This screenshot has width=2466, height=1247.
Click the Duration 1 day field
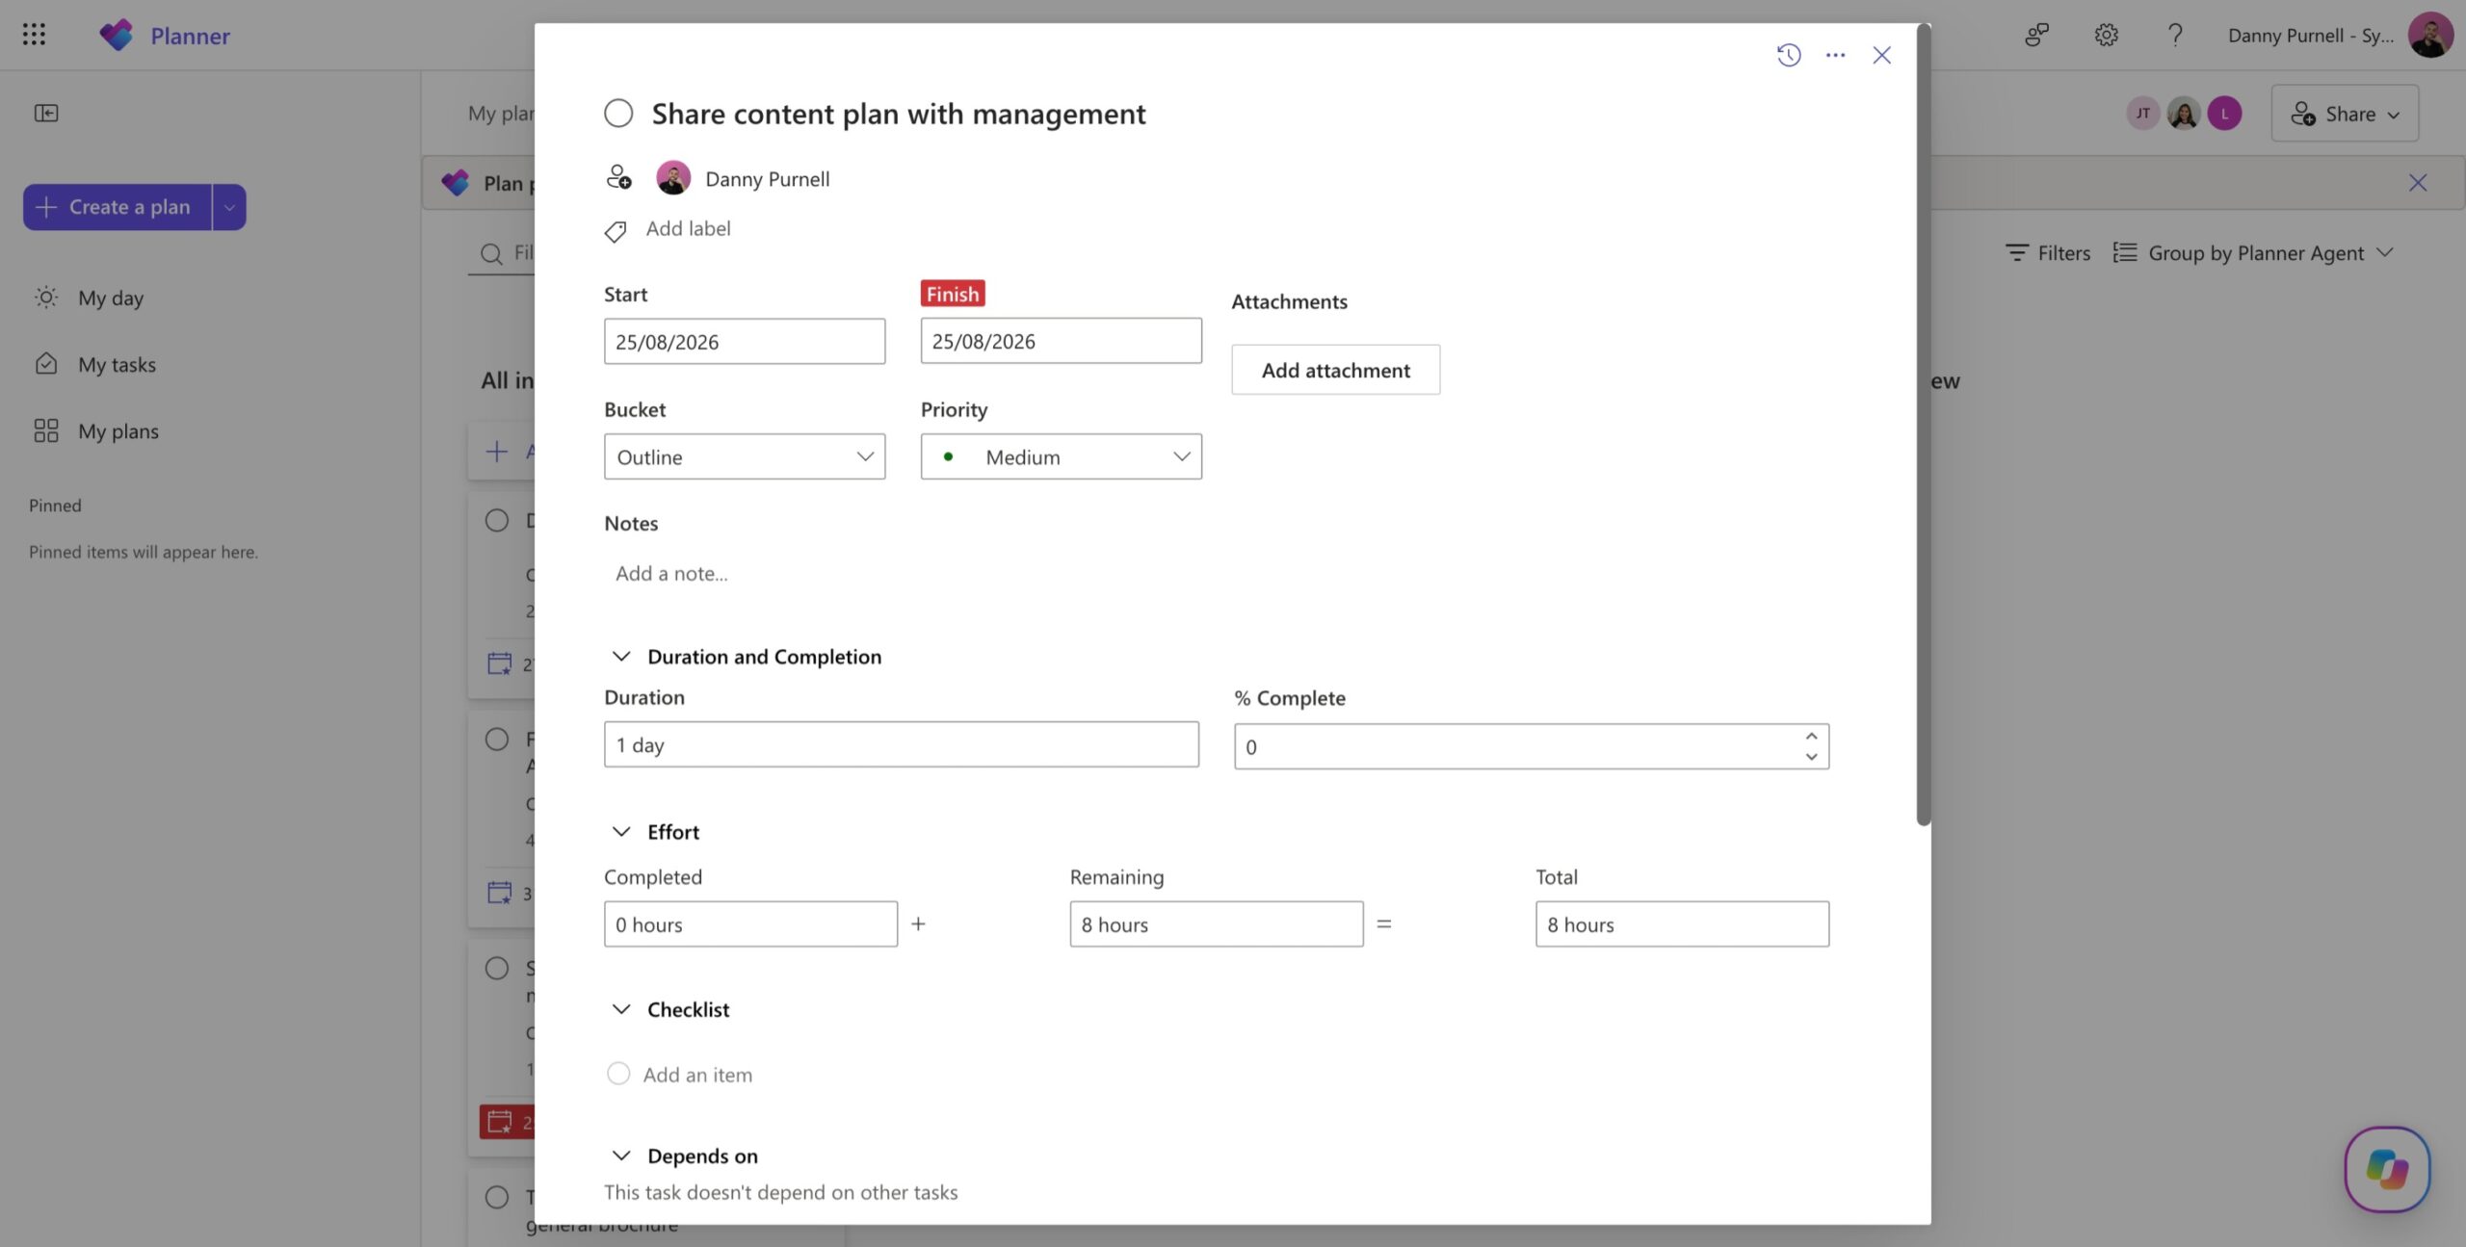(x=901, y=744)
